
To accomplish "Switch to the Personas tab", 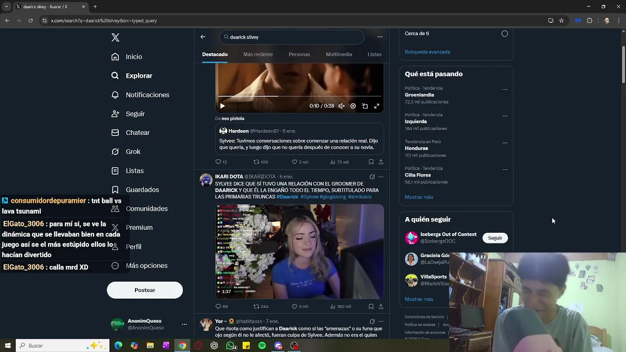I will 299,54.
